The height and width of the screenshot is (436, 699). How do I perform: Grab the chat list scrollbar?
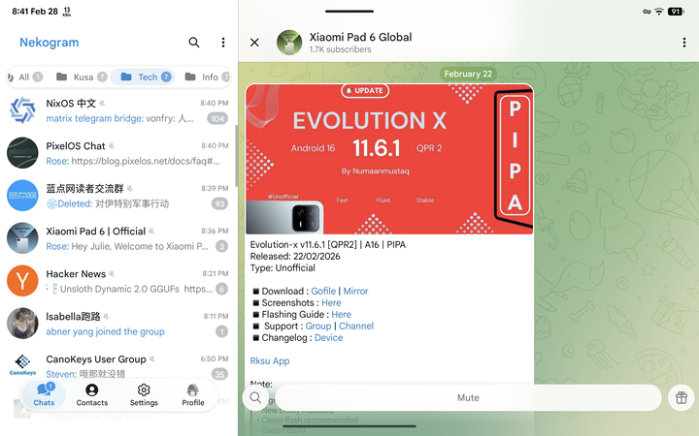pos(236,156)
